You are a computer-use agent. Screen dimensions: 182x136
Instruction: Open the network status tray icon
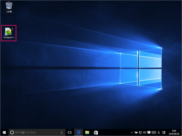click(x=140, y=133)
